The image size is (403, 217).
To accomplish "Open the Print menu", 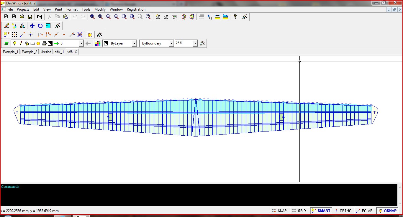I will pyautogui.click(x=58, y=9).
